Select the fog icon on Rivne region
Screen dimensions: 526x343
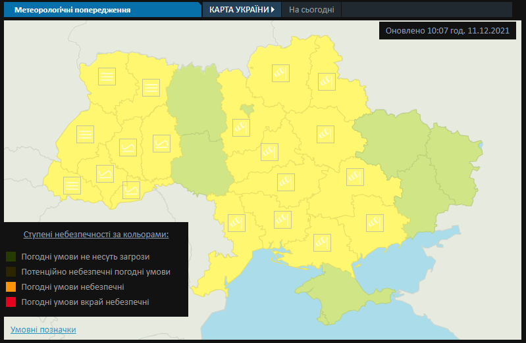151,87
